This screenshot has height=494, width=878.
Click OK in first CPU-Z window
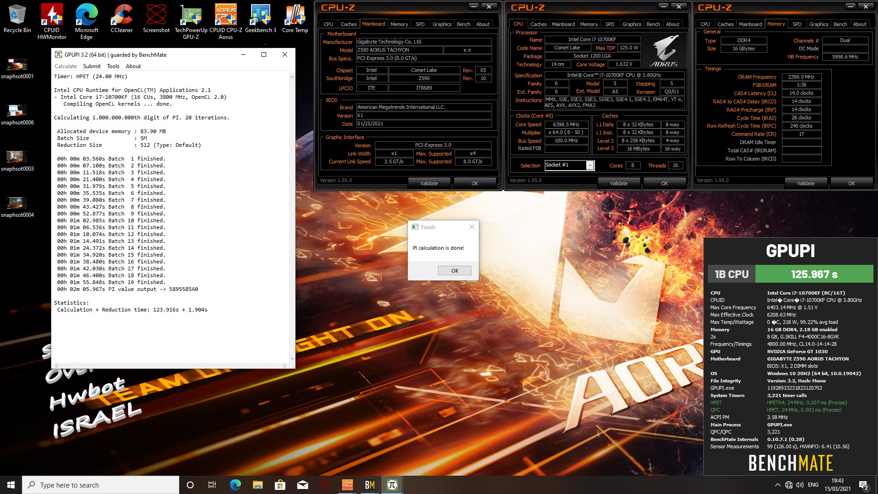point(475,183)
